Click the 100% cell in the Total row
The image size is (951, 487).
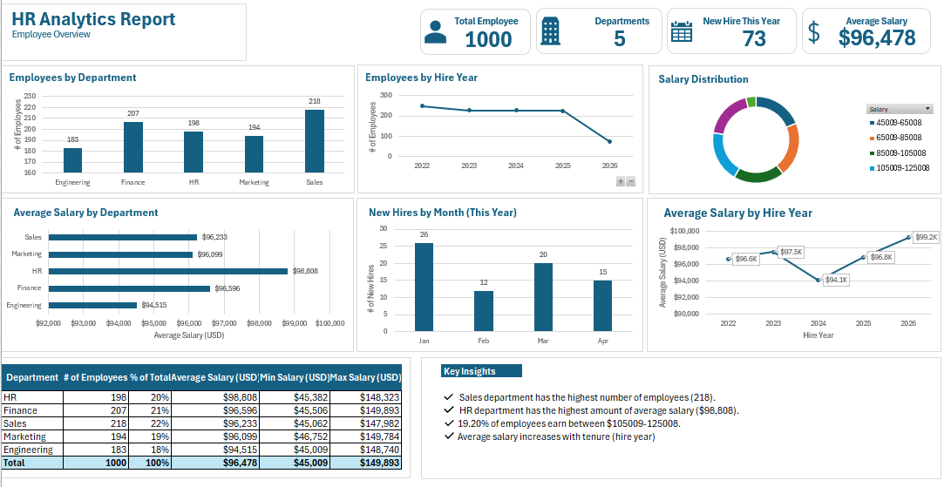(150, 463)
